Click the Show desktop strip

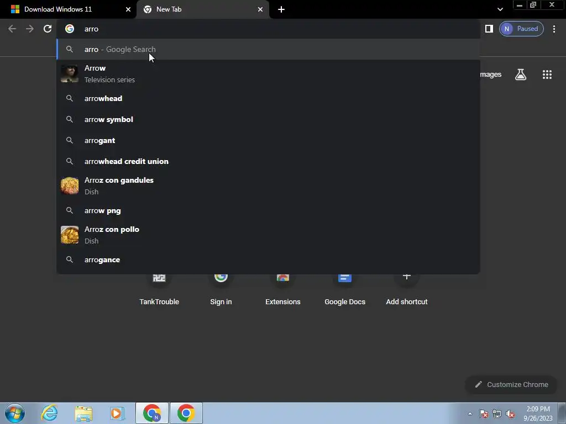click(562, 413)
